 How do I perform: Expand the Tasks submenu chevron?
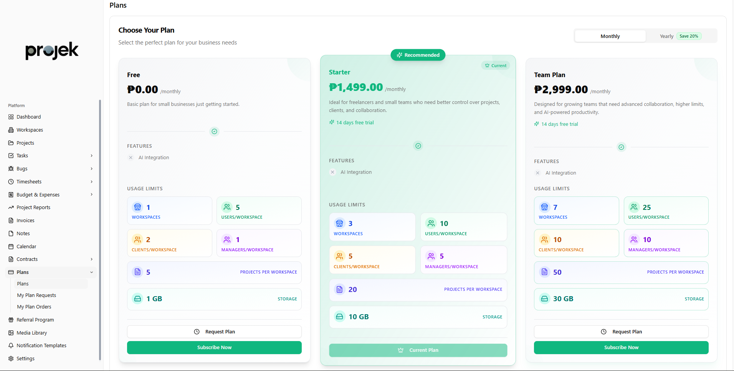pos(91,156)
